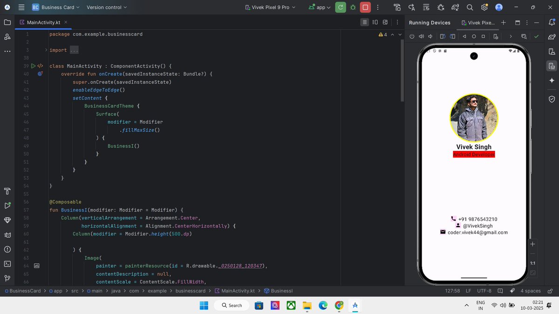Image resolution: width=559 pixels, height=314 pixels.
Task: Open the Gradle elephant tool window in right sidebar
Action: tap(552, 37)
